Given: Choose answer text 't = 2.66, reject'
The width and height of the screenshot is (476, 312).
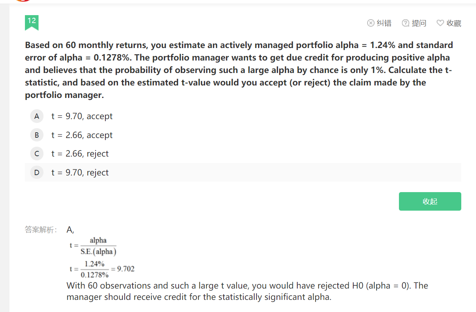Looking at the screenshot, I should pos(80,154).
